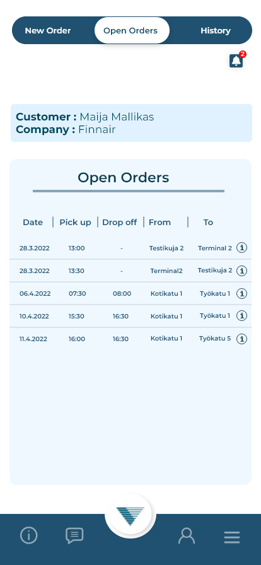Viewport: 261px width, 565px height.
Task: Show info for Työkatu 5 order
Action: (x=241, y=339)
